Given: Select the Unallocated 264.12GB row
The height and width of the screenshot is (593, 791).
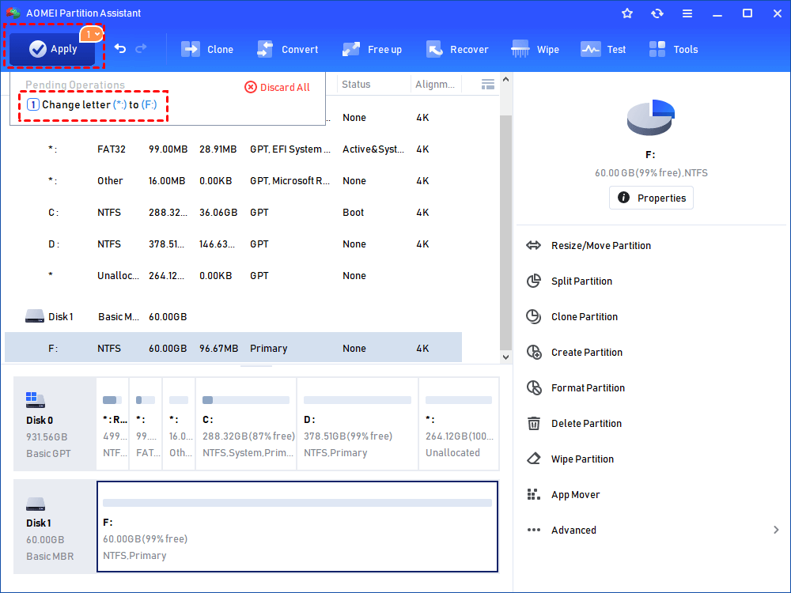Looking at the screenshot, I should 233,276.
